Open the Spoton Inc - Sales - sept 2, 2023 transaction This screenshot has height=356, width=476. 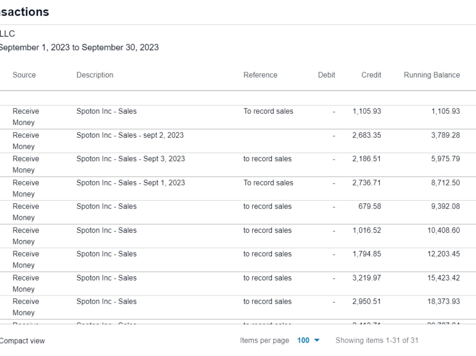click(x=130, y=135)
